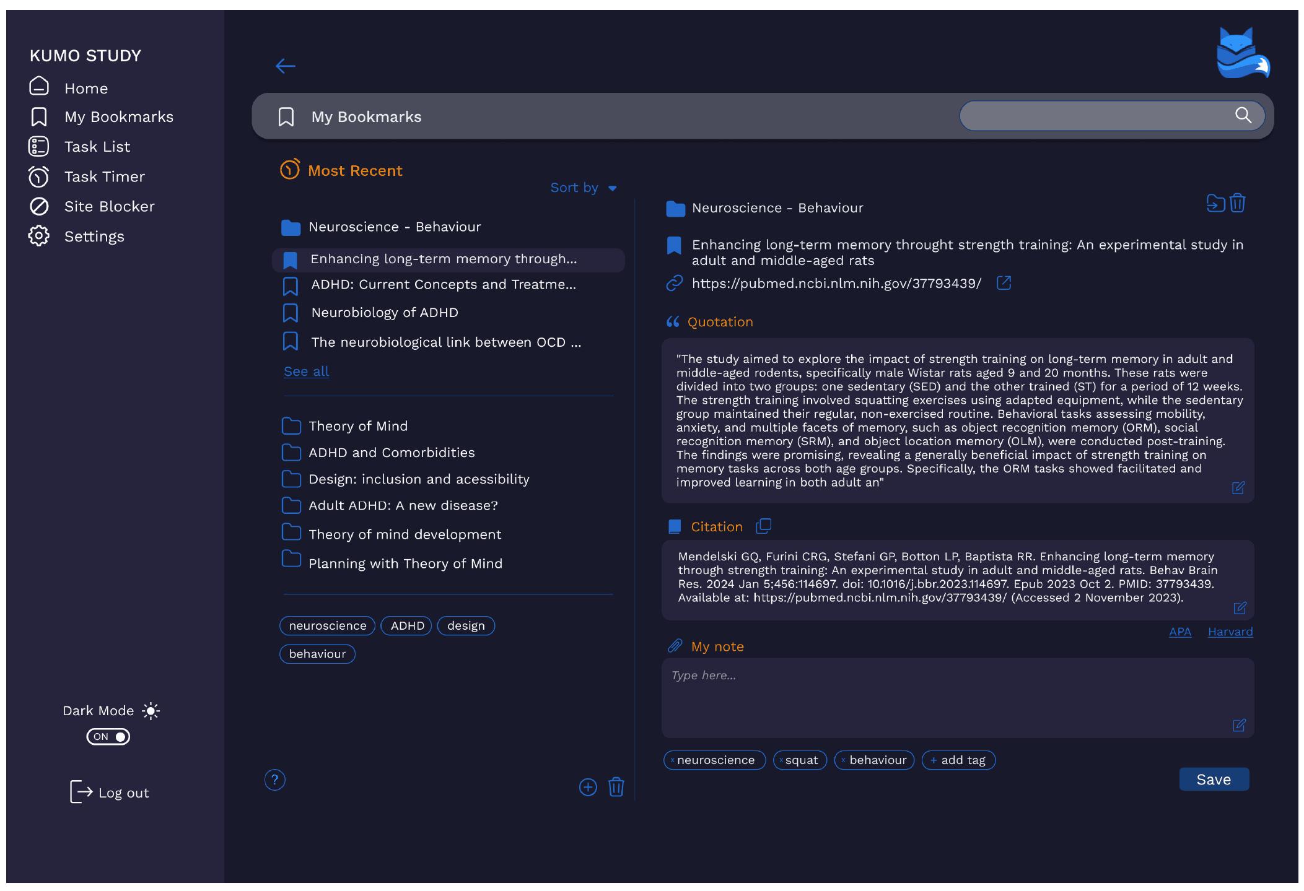This screenshot has height=891, width=1304.
Task: Open help question mark icon
Action: tap(275, 780)
